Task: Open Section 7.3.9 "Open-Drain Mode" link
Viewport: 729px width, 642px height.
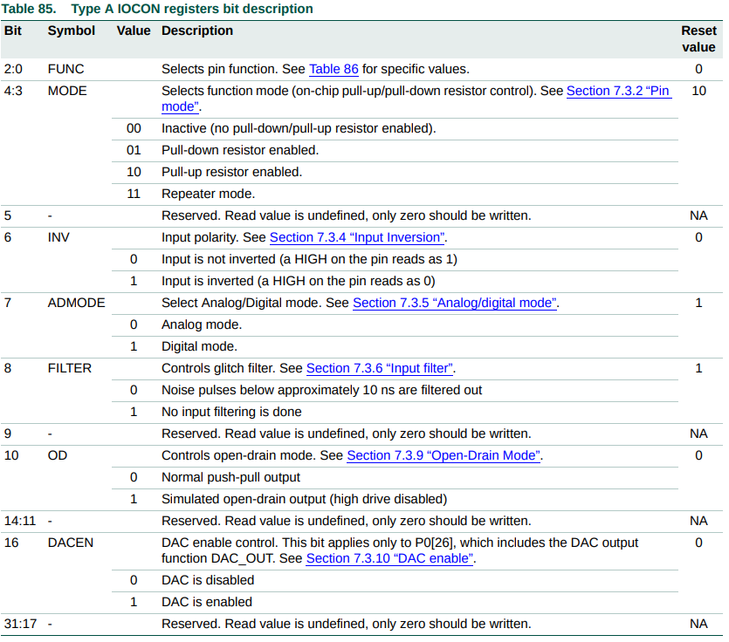Action: point(444,455)
